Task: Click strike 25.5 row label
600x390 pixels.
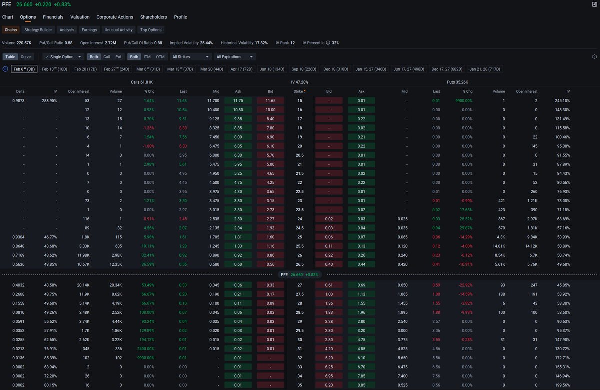Action: [300, 246]
